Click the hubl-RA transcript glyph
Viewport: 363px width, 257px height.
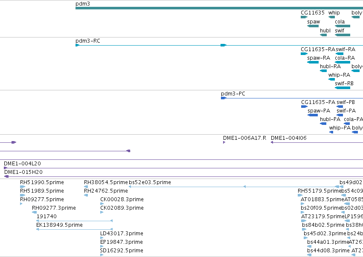tap(323, 71)
